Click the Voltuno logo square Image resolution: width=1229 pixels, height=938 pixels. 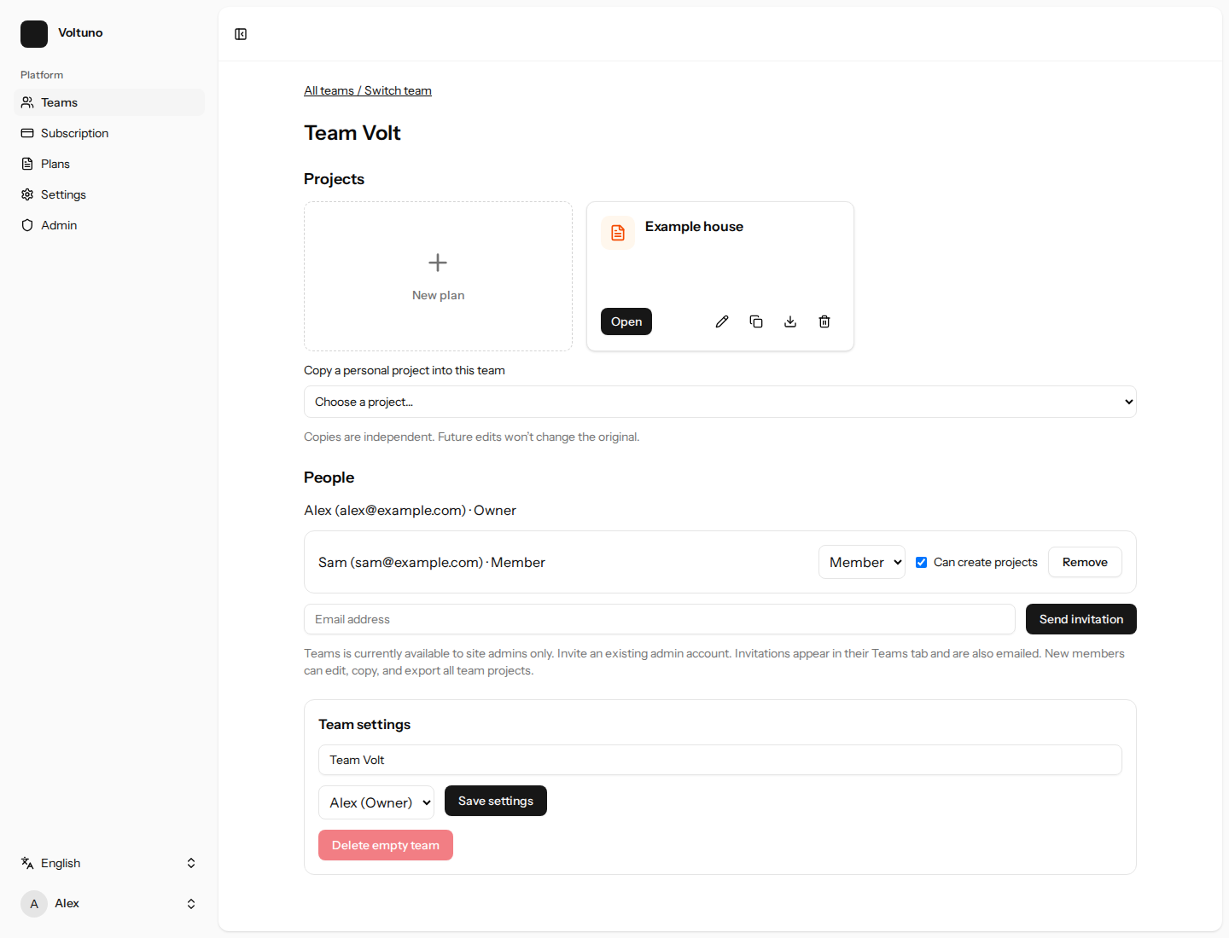point(34,34)
